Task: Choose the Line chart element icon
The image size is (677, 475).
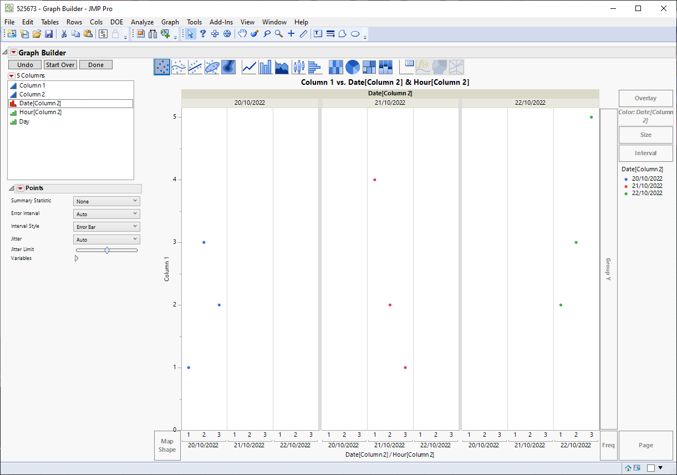Action: tap(250, 67)
